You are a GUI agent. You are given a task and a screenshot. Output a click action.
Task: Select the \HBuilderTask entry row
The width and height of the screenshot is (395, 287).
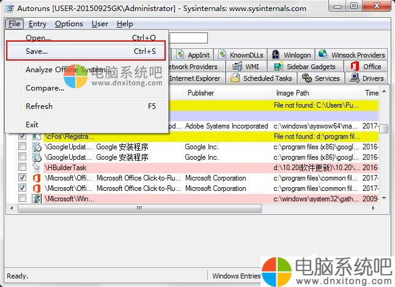tap(211, 168)
